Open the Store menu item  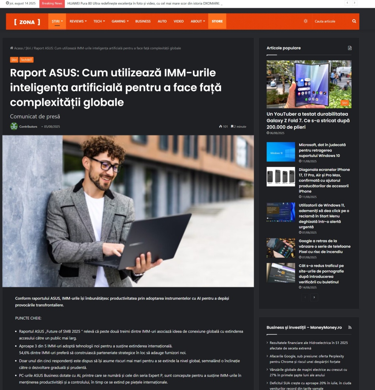pyautogui.click(x=217, y=21)
